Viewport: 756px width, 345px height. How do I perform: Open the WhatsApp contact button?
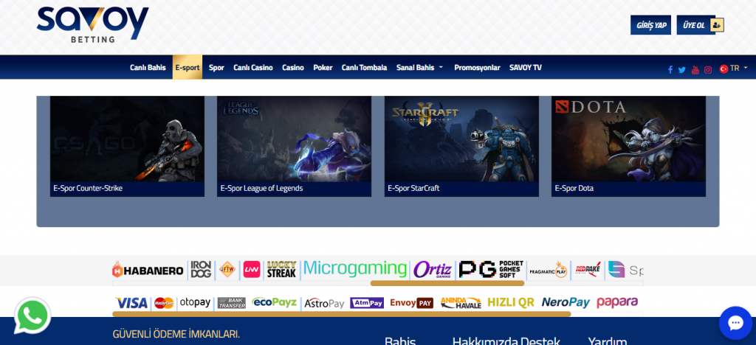coord(32,316)
